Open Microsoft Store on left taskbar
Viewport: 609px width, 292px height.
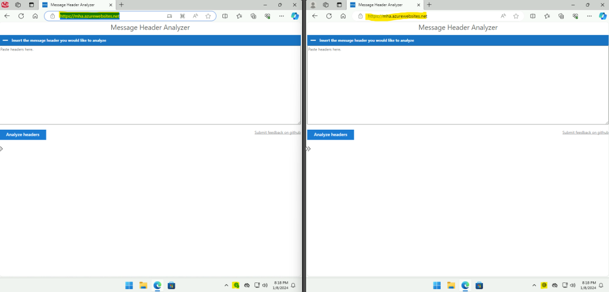171,285
